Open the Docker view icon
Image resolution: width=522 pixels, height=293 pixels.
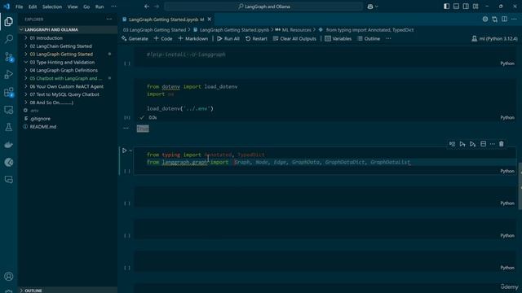point(9,145)
